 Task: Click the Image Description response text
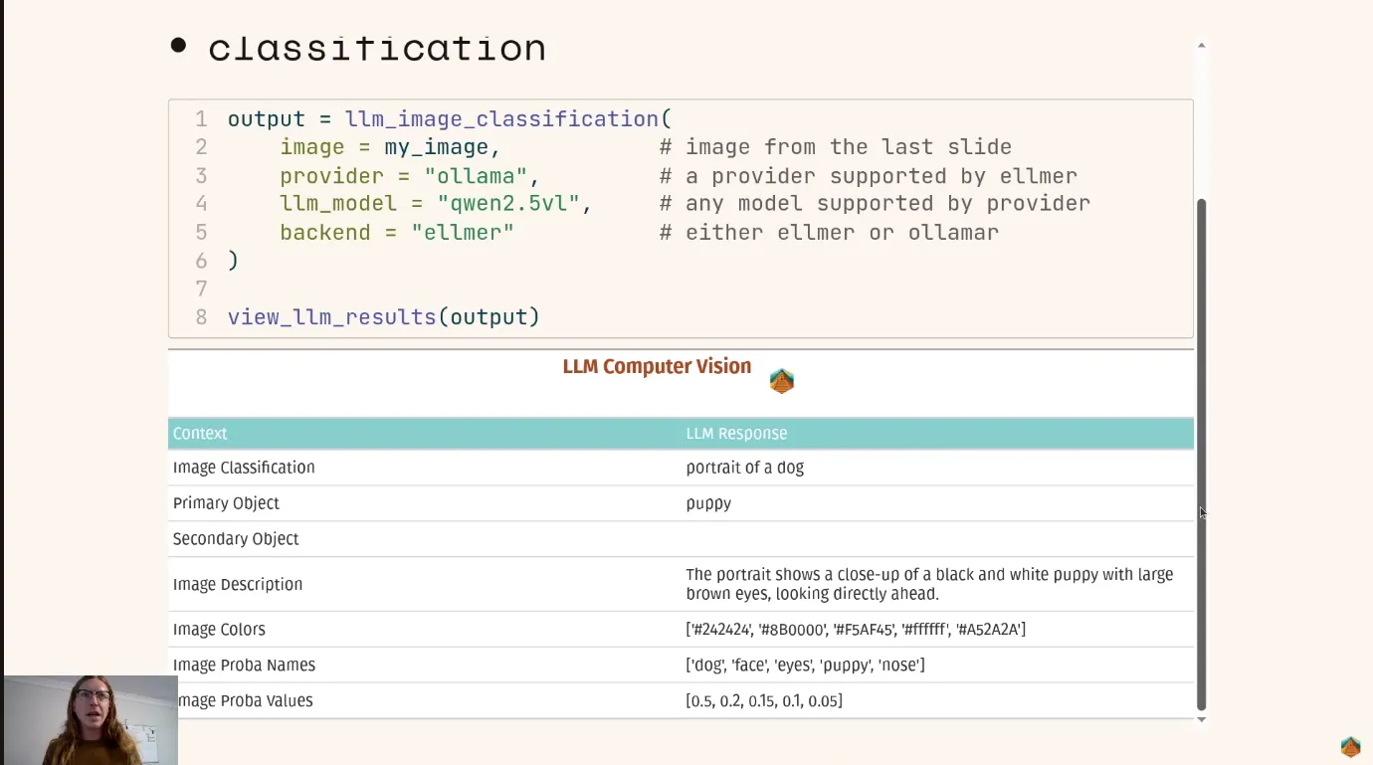click(929, 584)
